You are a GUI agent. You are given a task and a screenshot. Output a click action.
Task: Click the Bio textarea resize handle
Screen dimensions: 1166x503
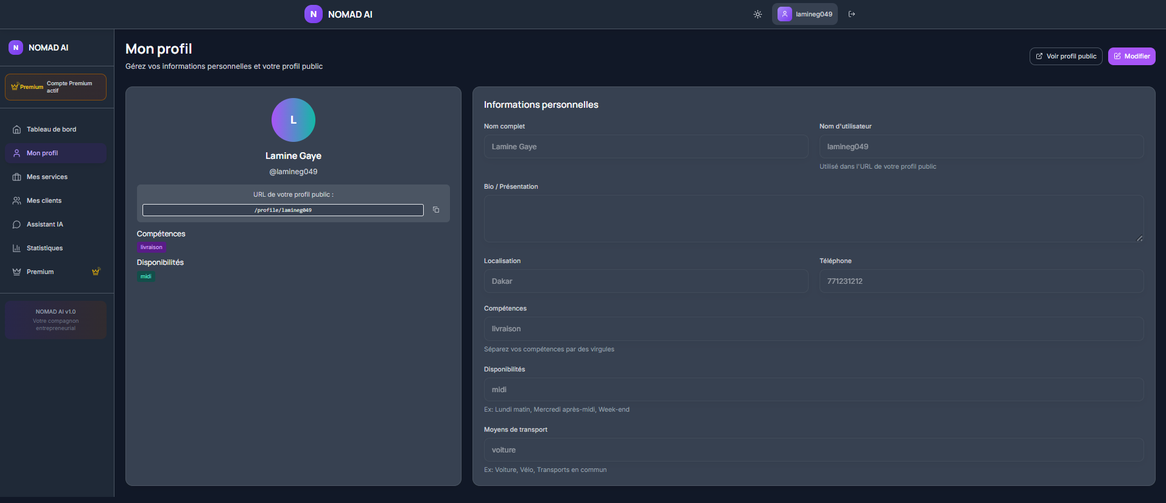pyautogui.click(x=1139, y=238)
